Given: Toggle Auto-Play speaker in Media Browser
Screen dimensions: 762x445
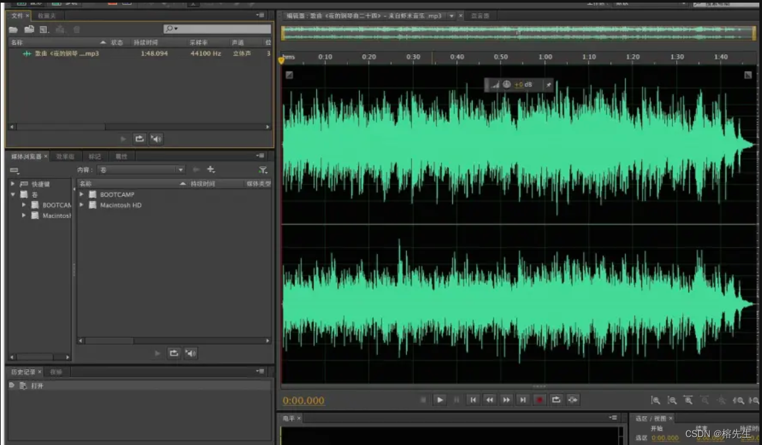Looking at the screenshot, I should 190,353.
